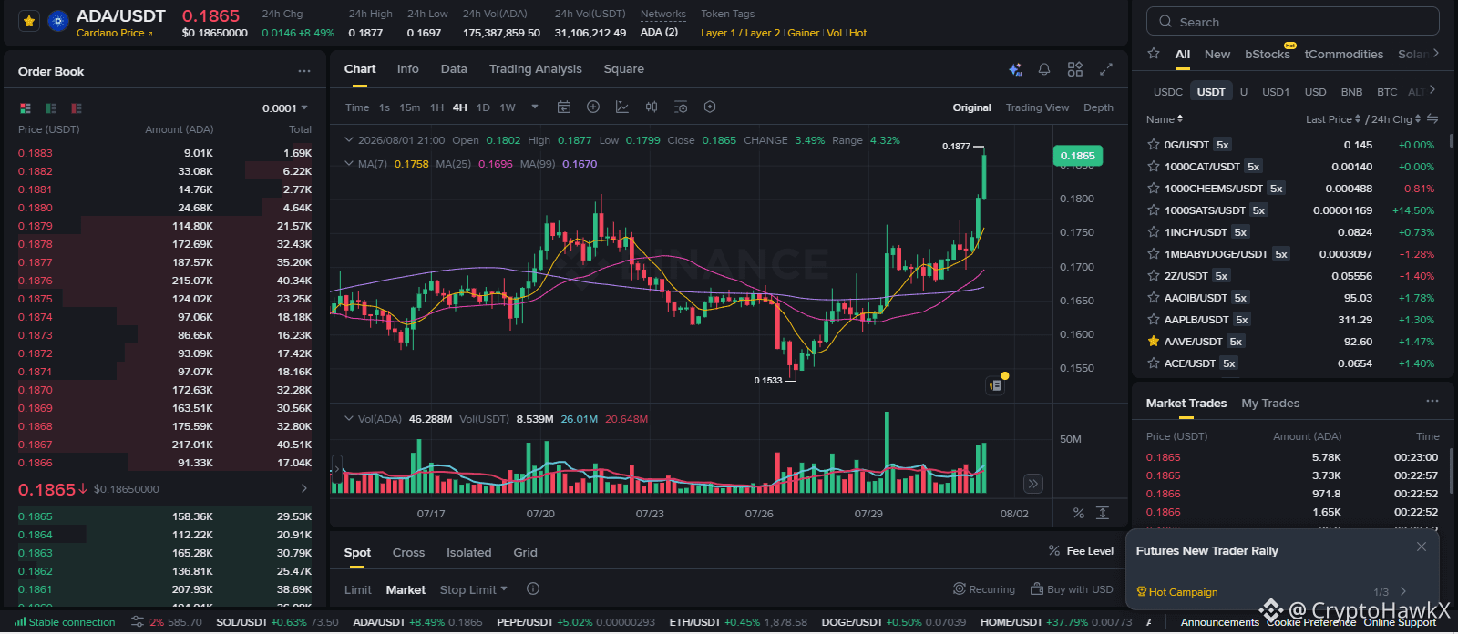This screenshot has height=634, width=1458.
Task: Click the Market order info icon
Action: pyautogui.click(x=533, y=588)
